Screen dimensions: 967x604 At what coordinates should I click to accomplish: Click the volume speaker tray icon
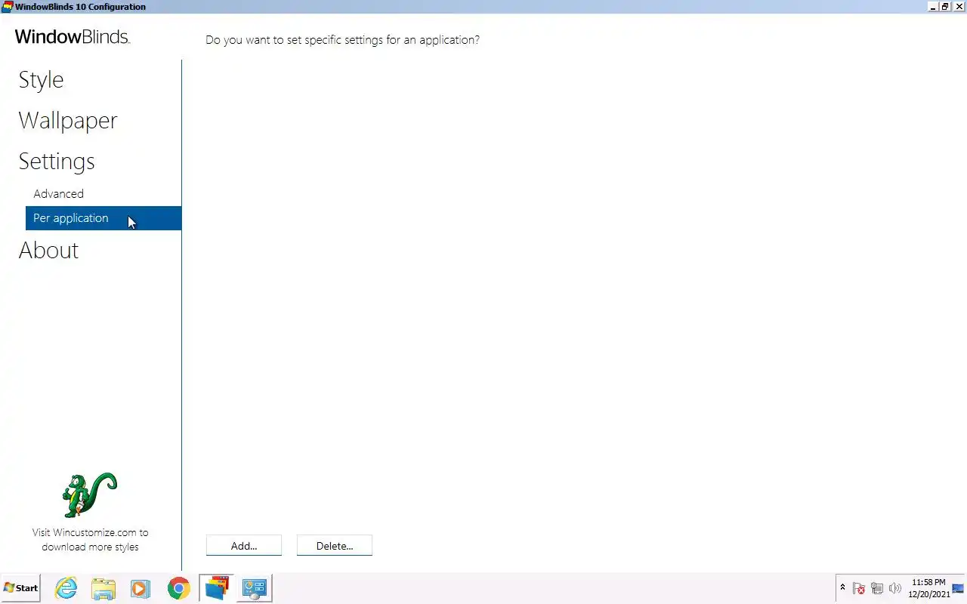[895, 589]
